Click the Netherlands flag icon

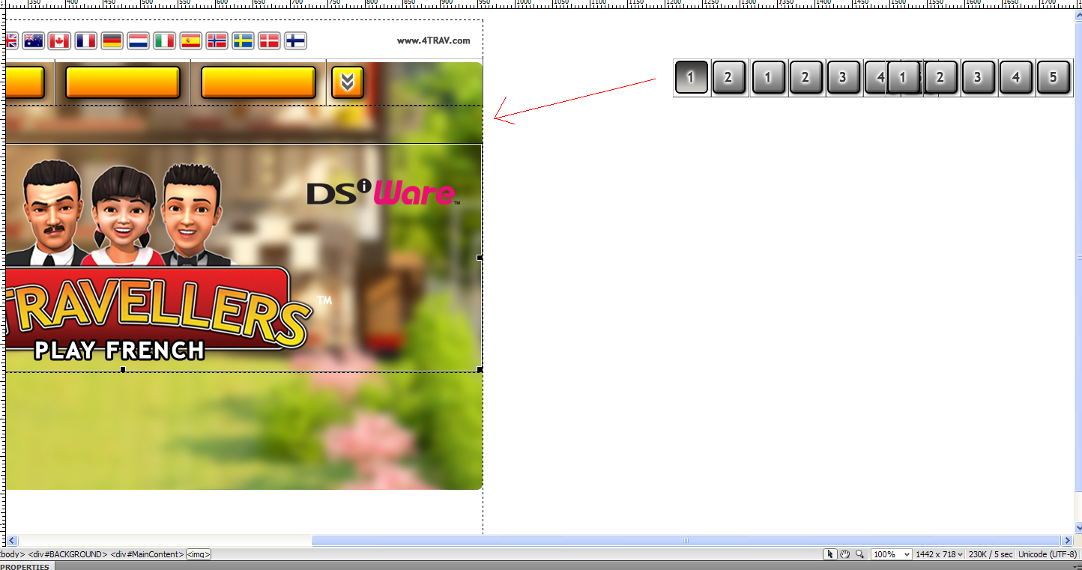tap(138, 40)
